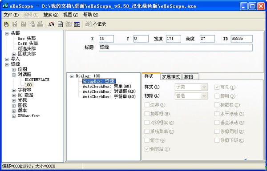267x171 pixels.
Task: Expand the 图标 tree node
Action: tap(14, 106)
